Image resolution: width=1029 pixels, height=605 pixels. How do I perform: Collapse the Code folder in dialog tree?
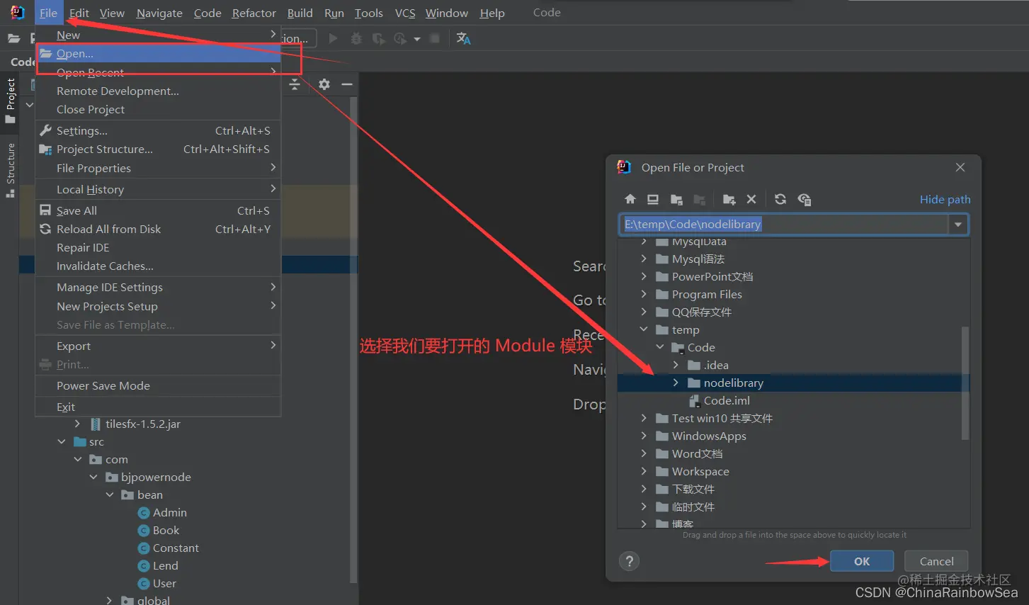(x=660, y=347)
